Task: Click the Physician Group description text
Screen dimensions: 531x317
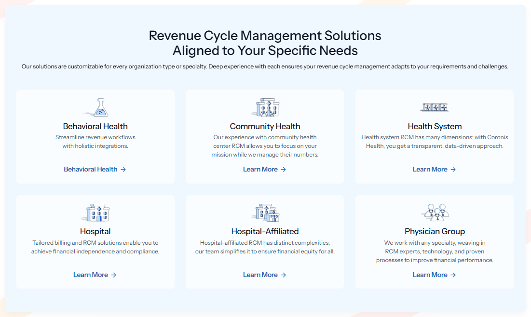Action: click(x=435, y=251)
